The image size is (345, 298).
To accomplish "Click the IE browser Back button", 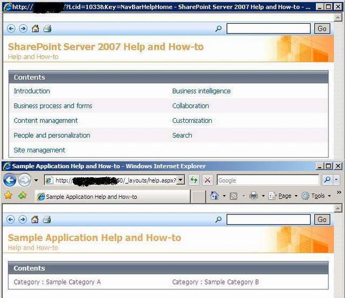I will click(10, 180).
